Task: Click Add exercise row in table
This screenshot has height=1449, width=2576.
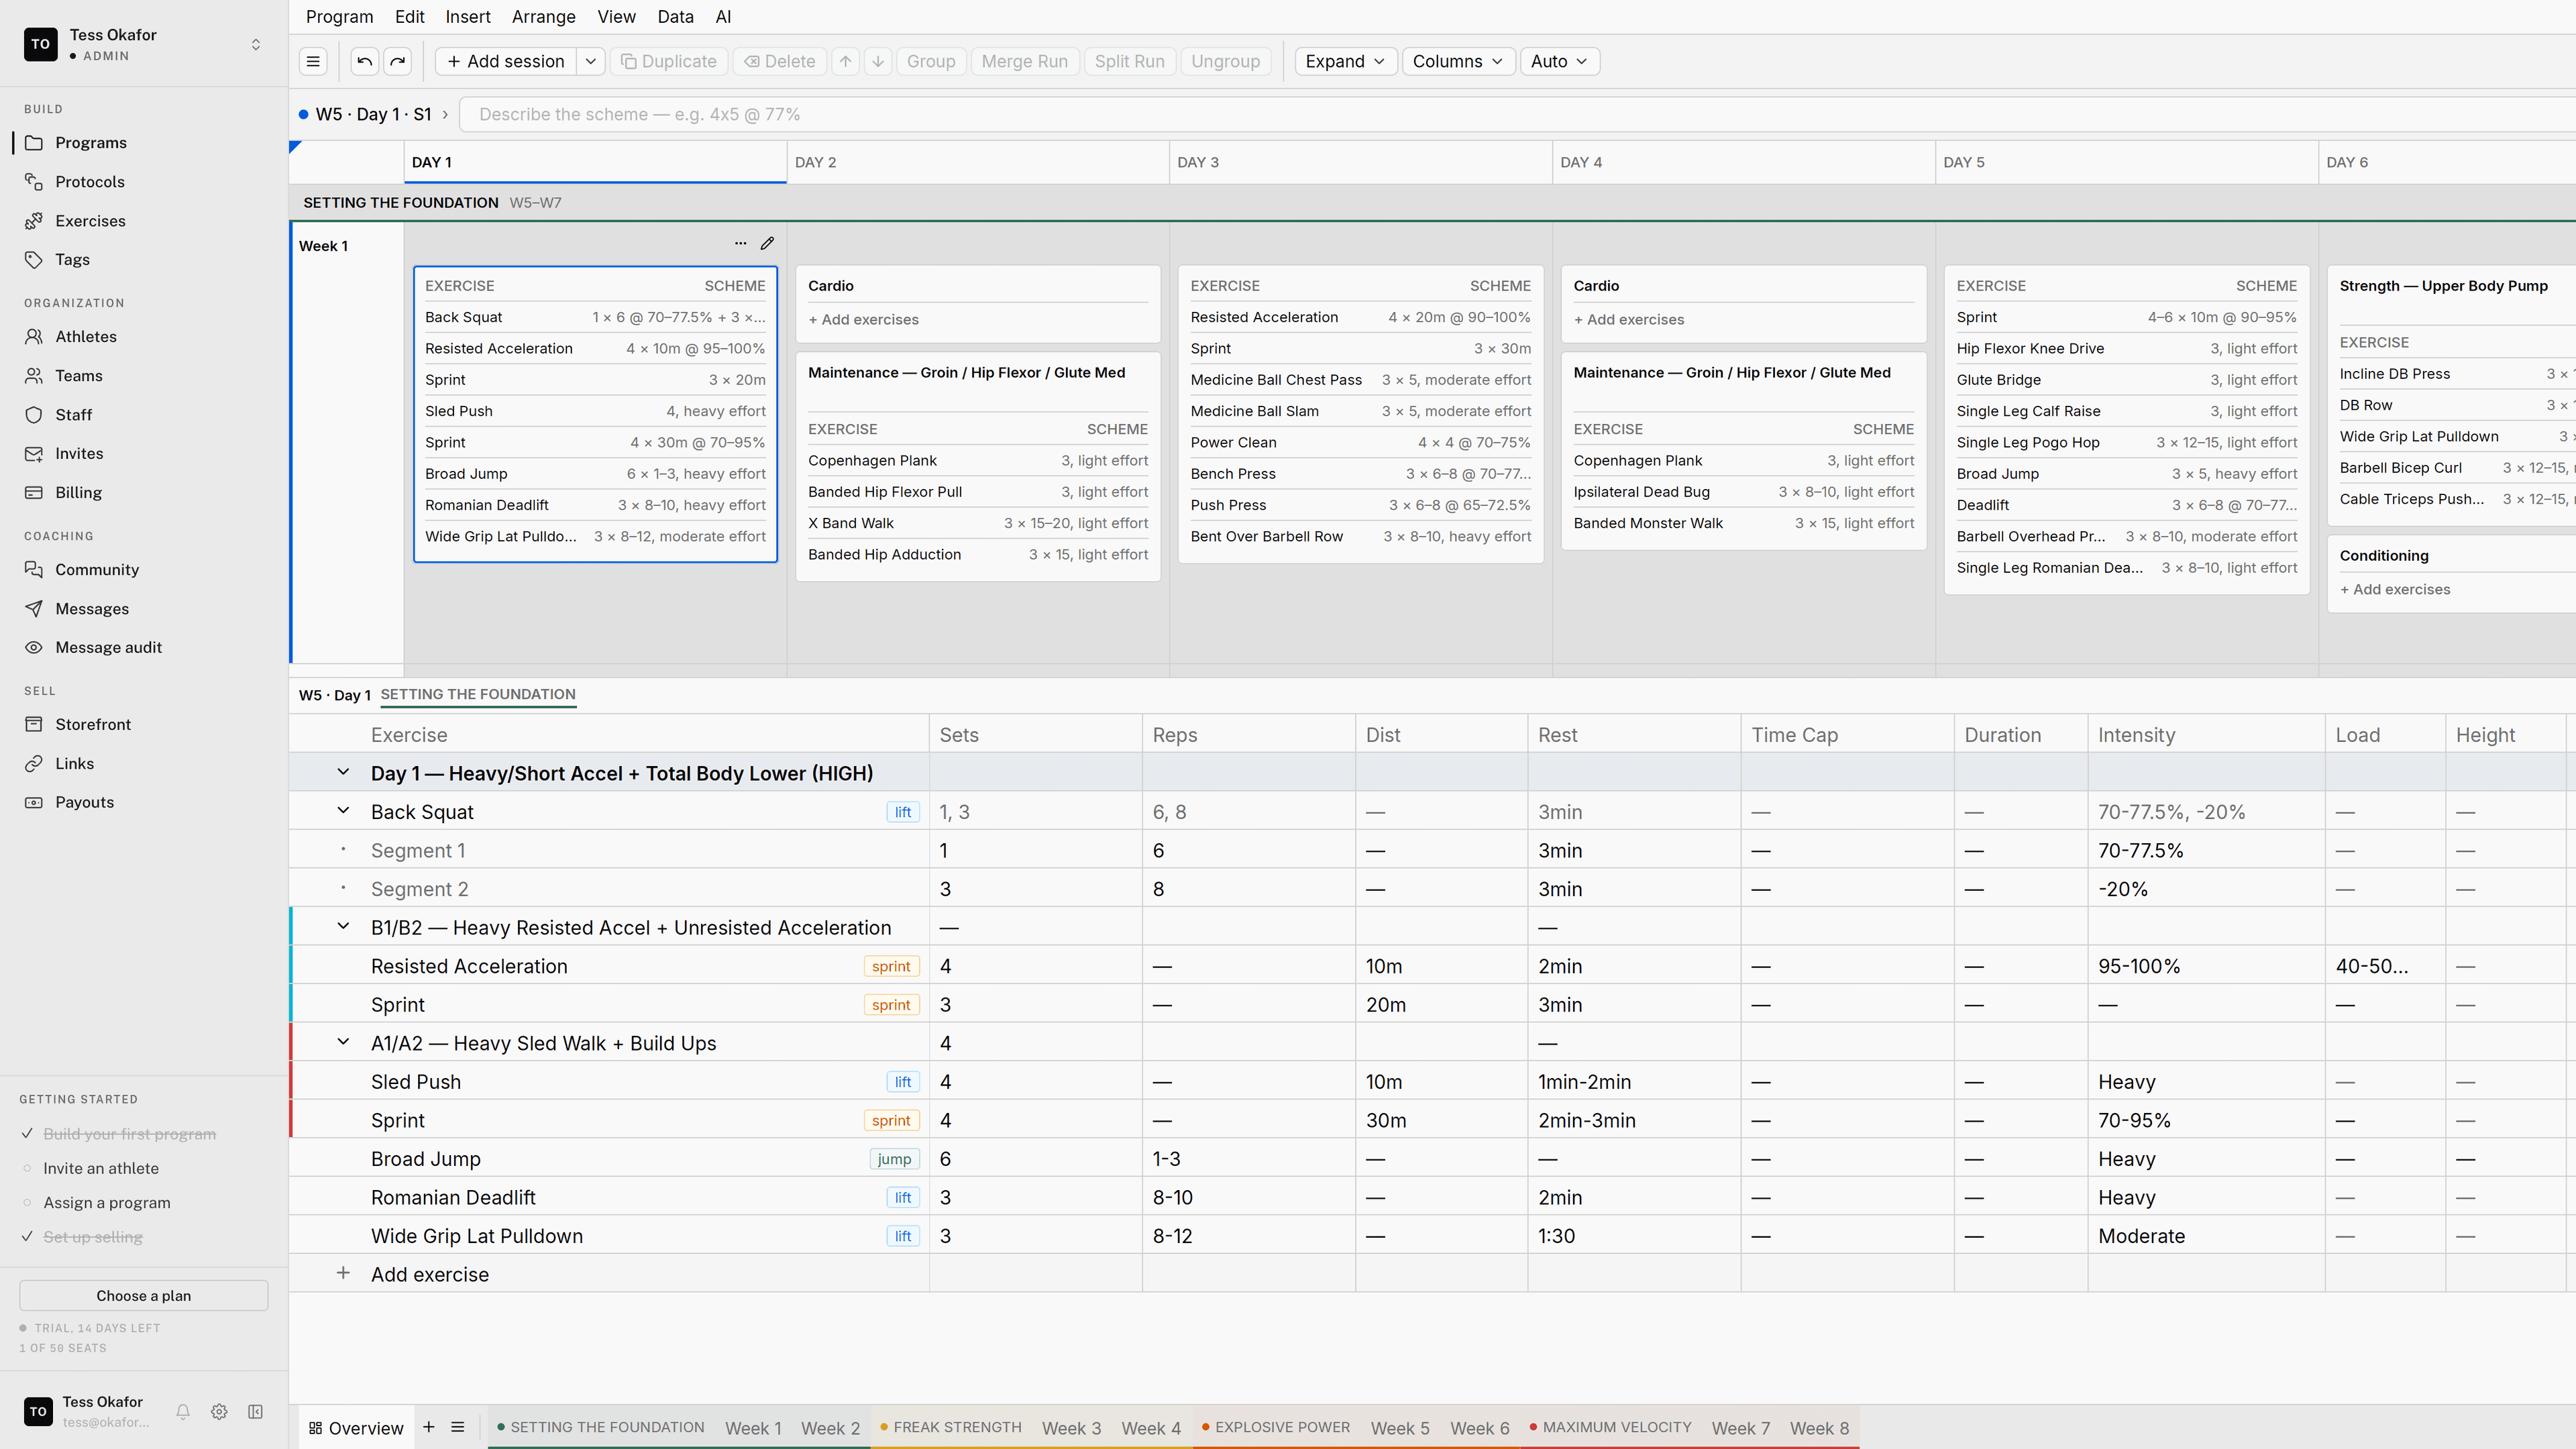Action: click(430, 1274)
